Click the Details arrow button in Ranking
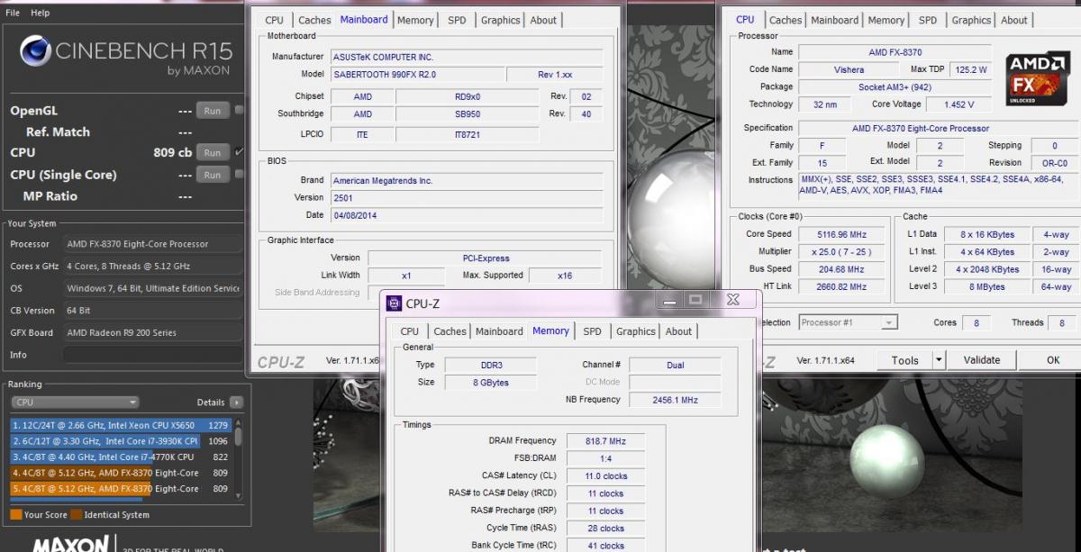 coord(236,403)
